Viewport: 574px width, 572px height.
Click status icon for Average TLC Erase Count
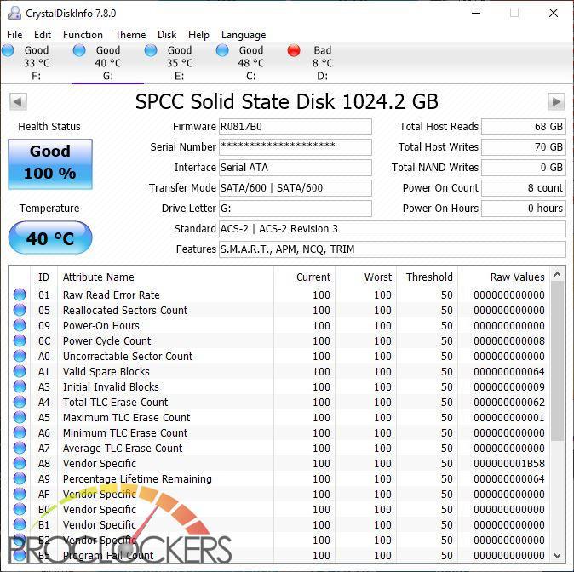[20, 448]
